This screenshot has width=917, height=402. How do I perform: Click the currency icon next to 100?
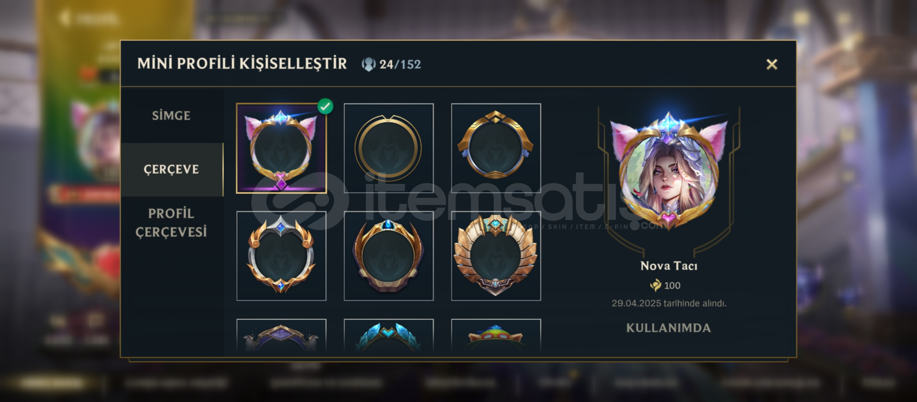point(656,285)
